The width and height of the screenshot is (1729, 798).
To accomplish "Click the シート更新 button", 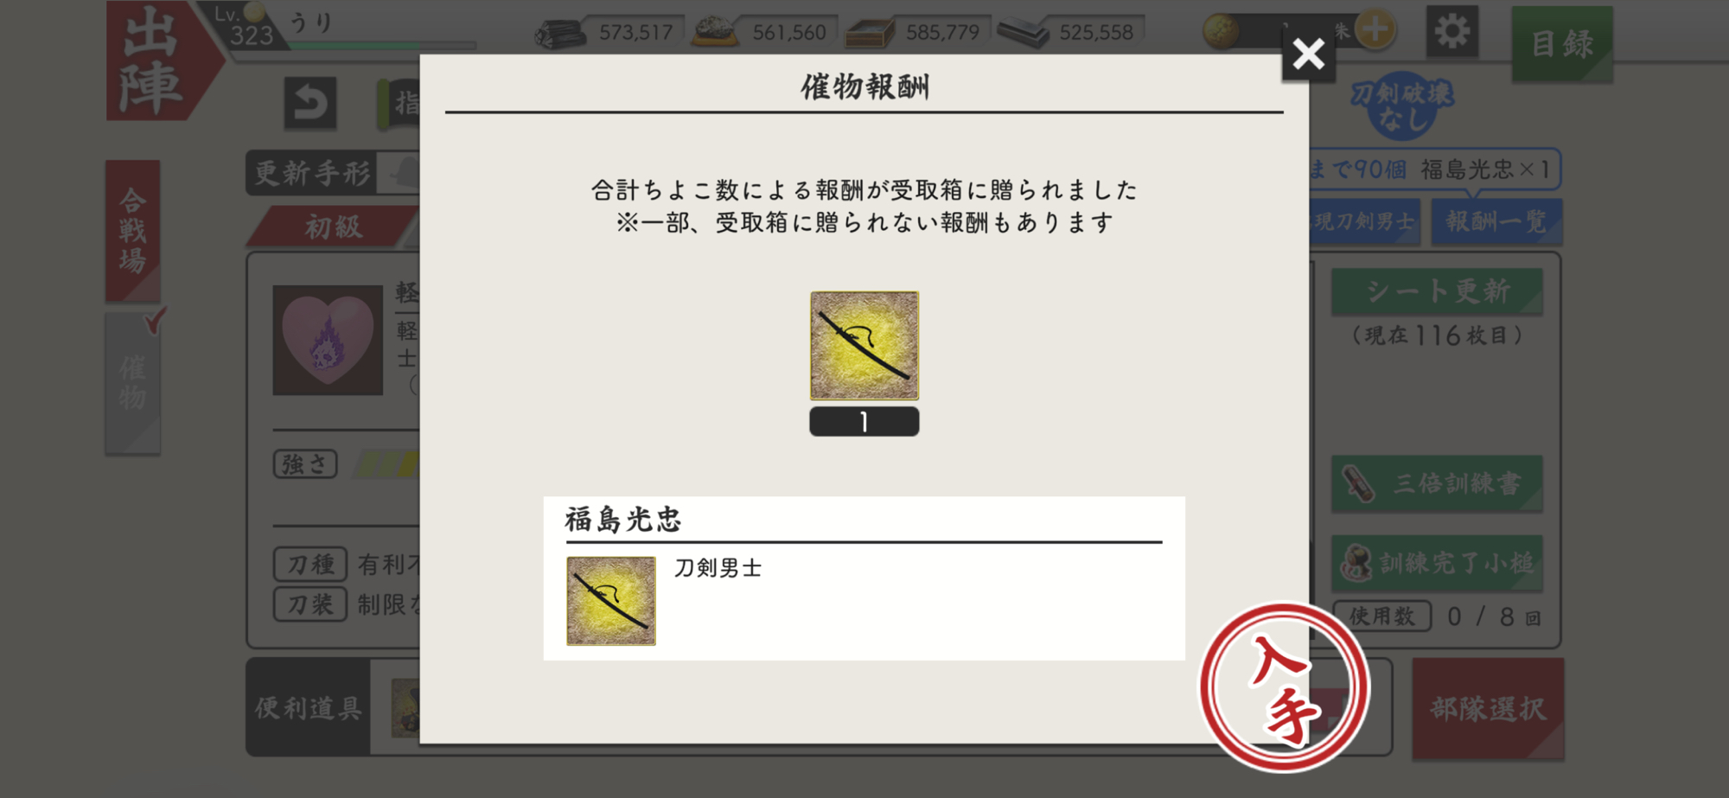I will coord(1437,291).
